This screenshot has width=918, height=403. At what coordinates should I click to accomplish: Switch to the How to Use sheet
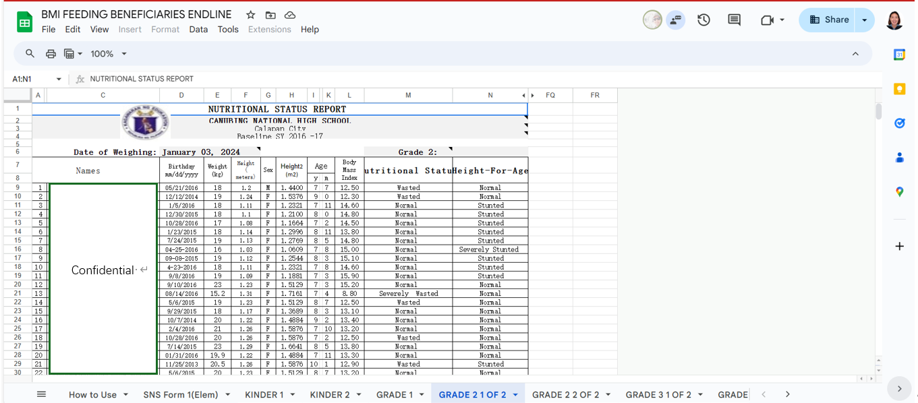pos(92,395)
